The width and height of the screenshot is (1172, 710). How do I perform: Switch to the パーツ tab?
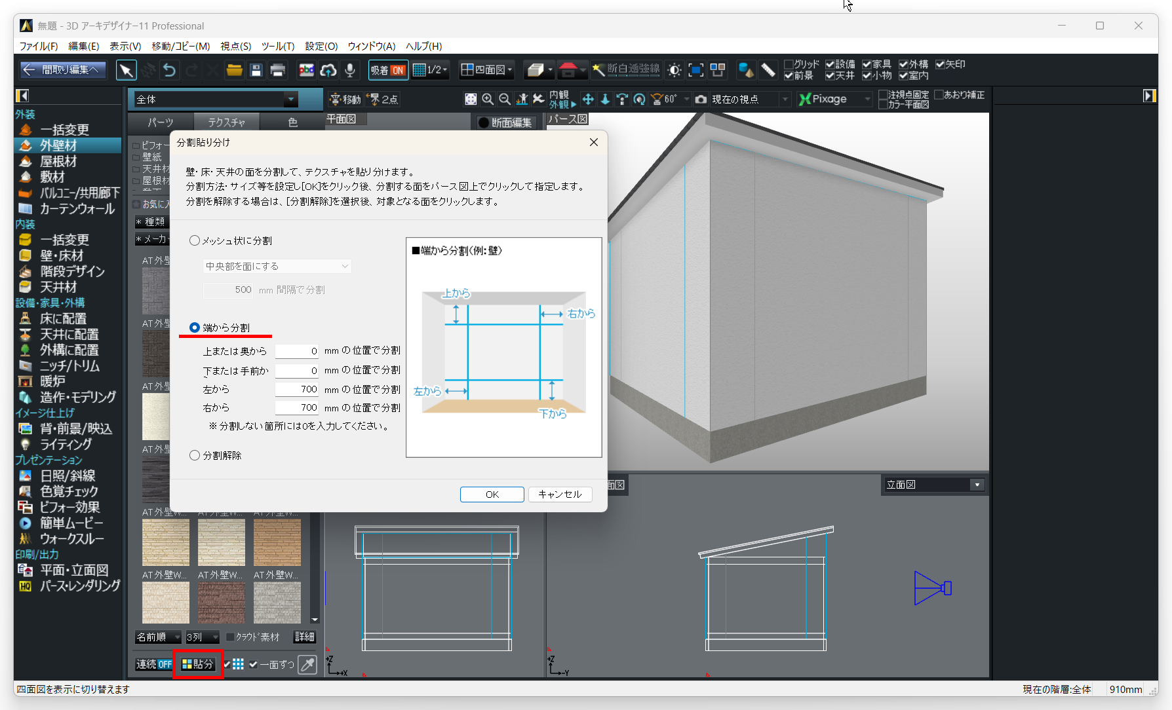point(161,122)
